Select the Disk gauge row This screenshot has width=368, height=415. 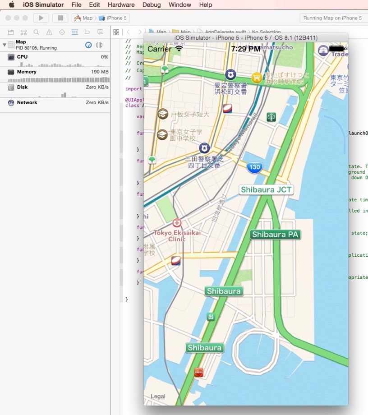pyautogui.click(x=55, y=90)
